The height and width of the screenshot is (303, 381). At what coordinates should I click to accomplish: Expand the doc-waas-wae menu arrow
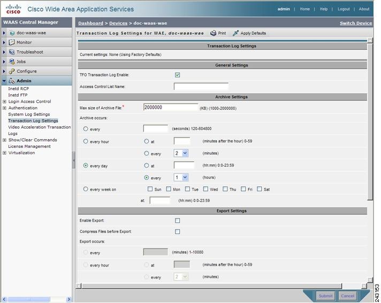(4, 33)
